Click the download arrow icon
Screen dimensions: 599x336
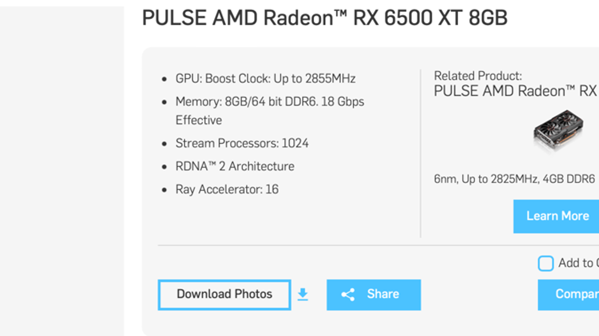pyautogui.click(x=302, y=295)
